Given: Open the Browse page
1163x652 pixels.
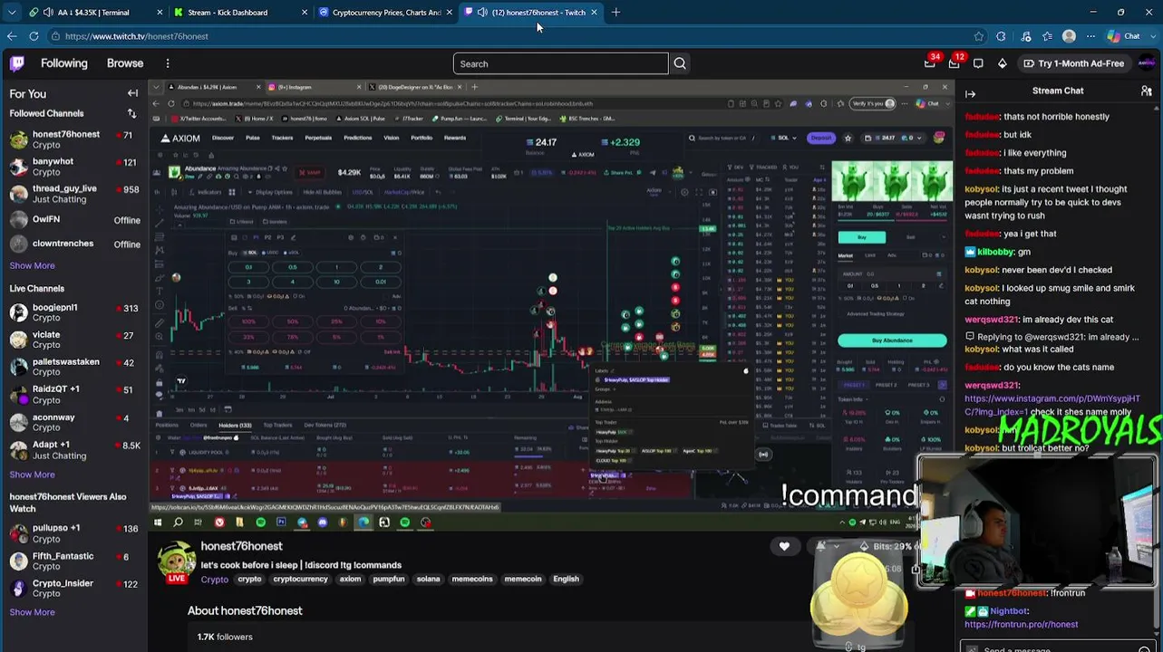Looking at the screenshot, I should click(125, 63).
